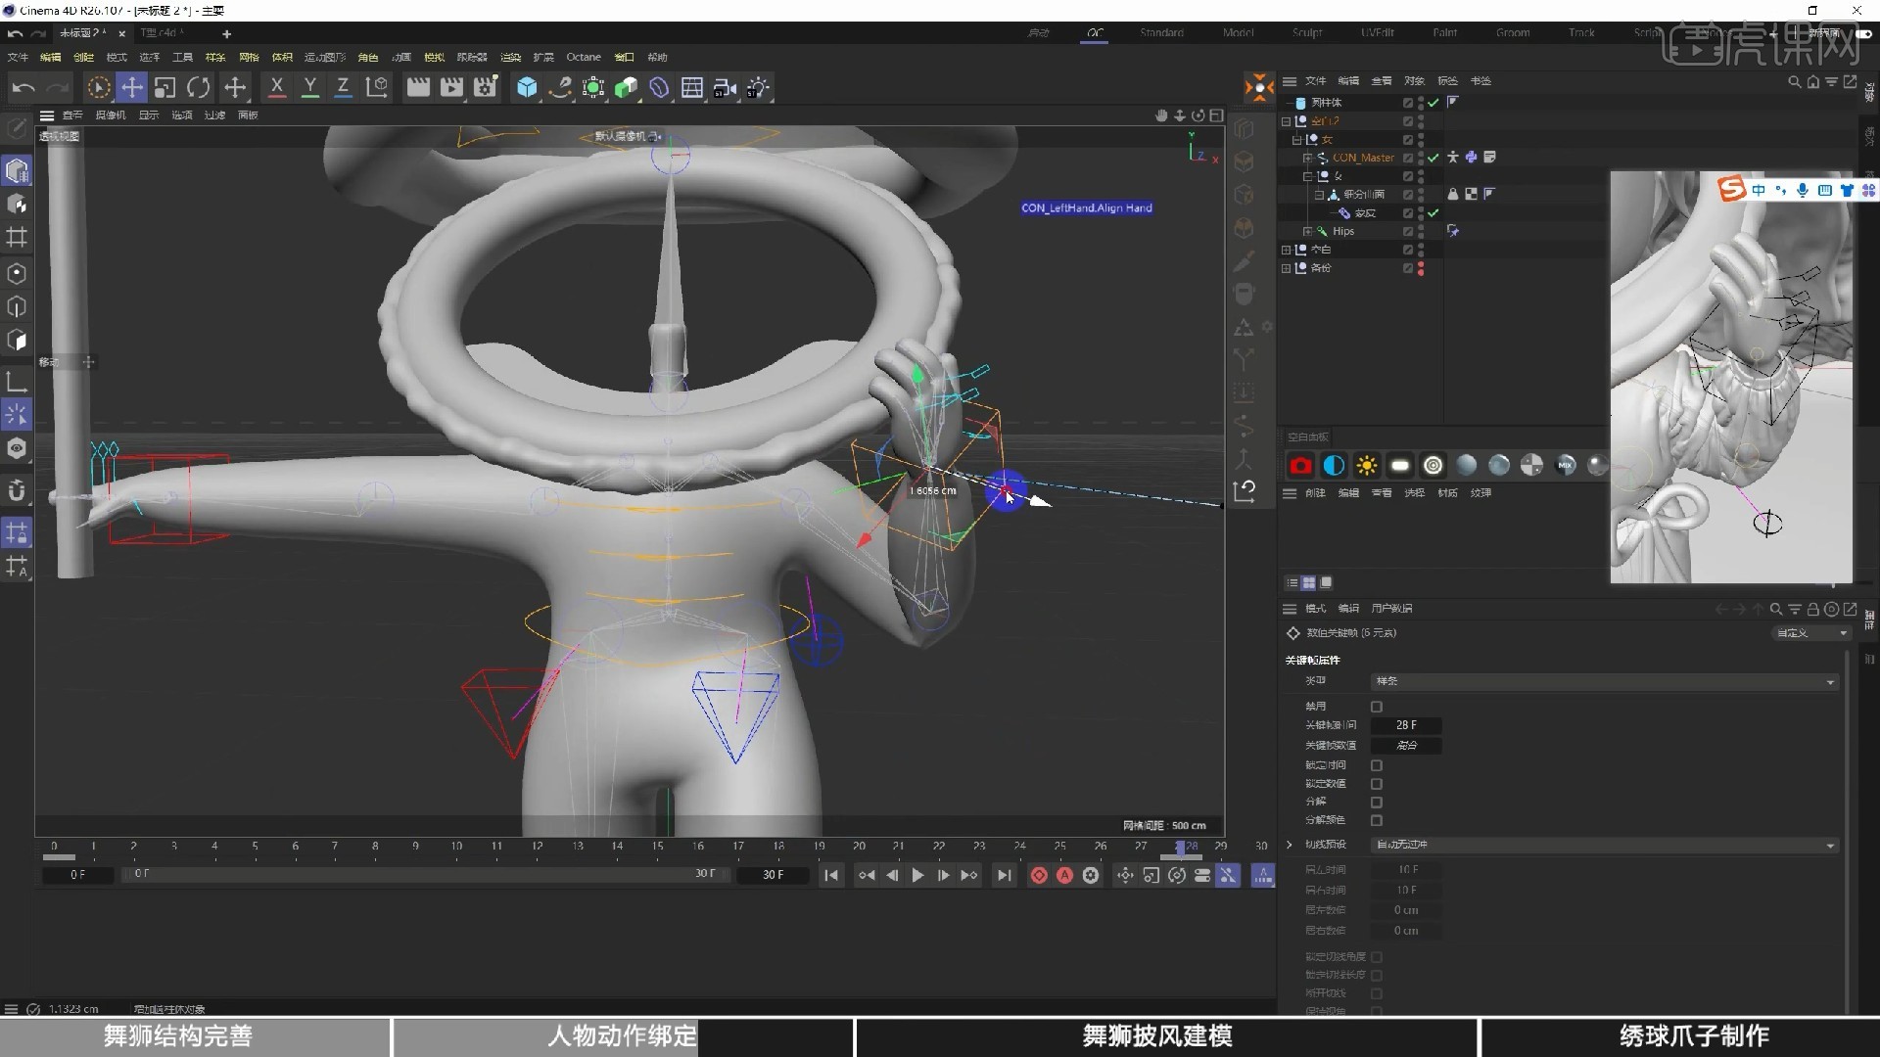Expand the Hips joint tree node

coord(1307,231)
